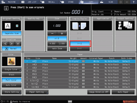Viewport: 137px width, 103px height.
Task: Open the Zoom settings menu
Action: [57, 19]
